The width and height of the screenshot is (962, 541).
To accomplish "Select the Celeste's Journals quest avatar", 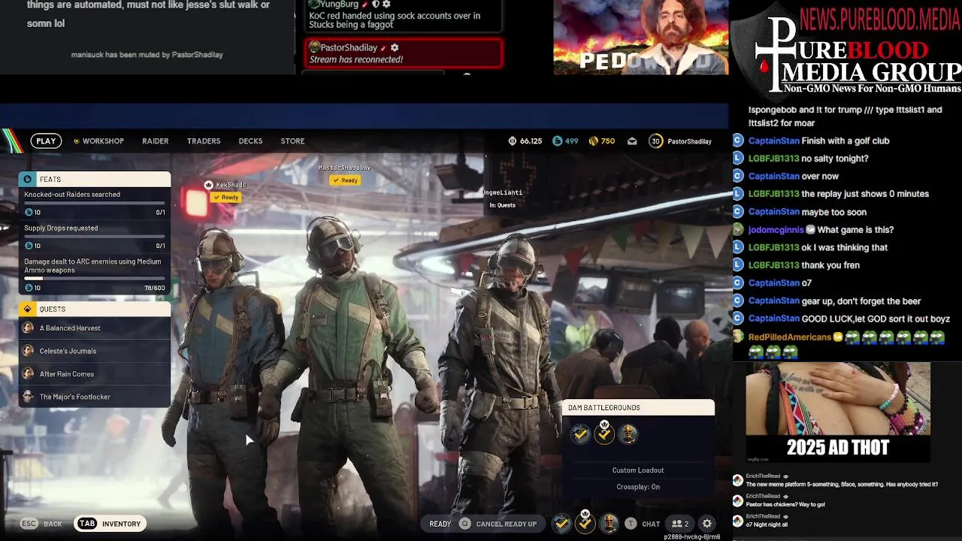I will tap(28, 351).
